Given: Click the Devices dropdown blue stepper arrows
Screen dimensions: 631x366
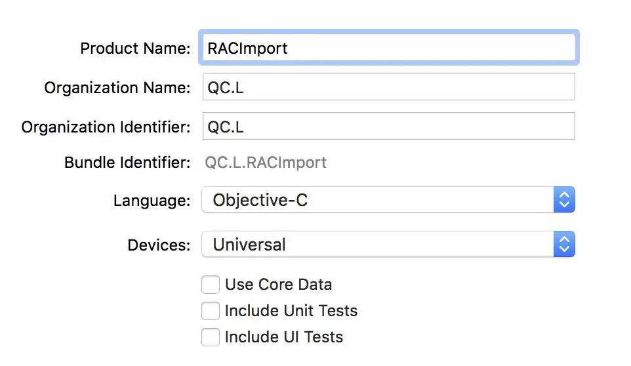Looking at the screenshot, I should 564,245.
